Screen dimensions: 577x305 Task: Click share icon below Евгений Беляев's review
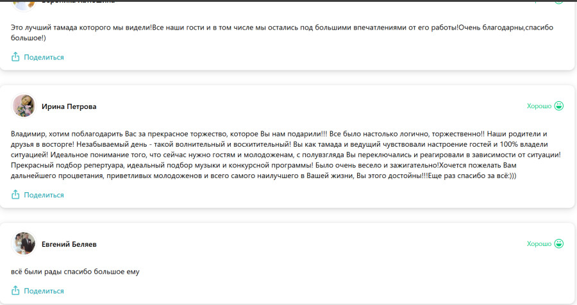coord(16,290)
